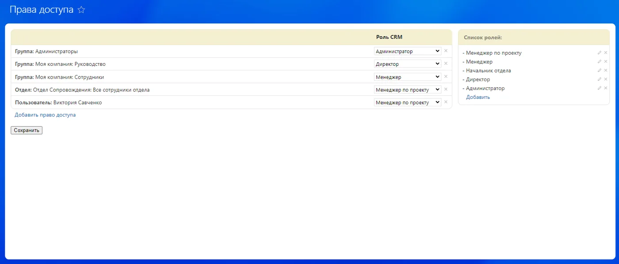Delete the Директор role with the x icon

click(x=606, y=79)
